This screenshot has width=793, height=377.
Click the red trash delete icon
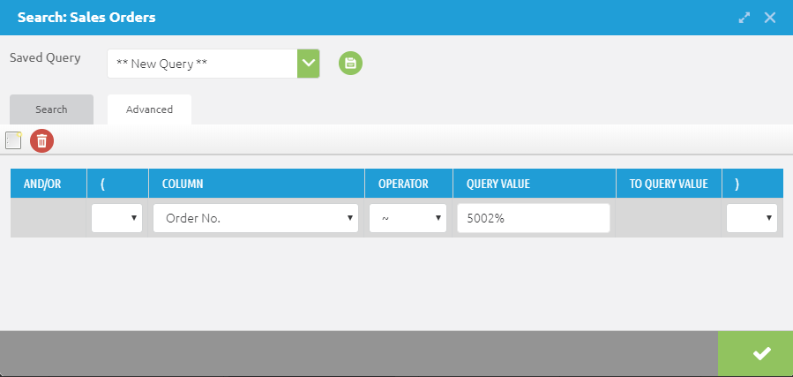click(x=41, y=140)
